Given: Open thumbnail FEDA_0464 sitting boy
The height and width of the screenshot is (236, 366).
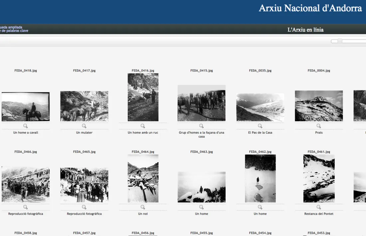Looking at the screenshot, I should pos(143,178).
